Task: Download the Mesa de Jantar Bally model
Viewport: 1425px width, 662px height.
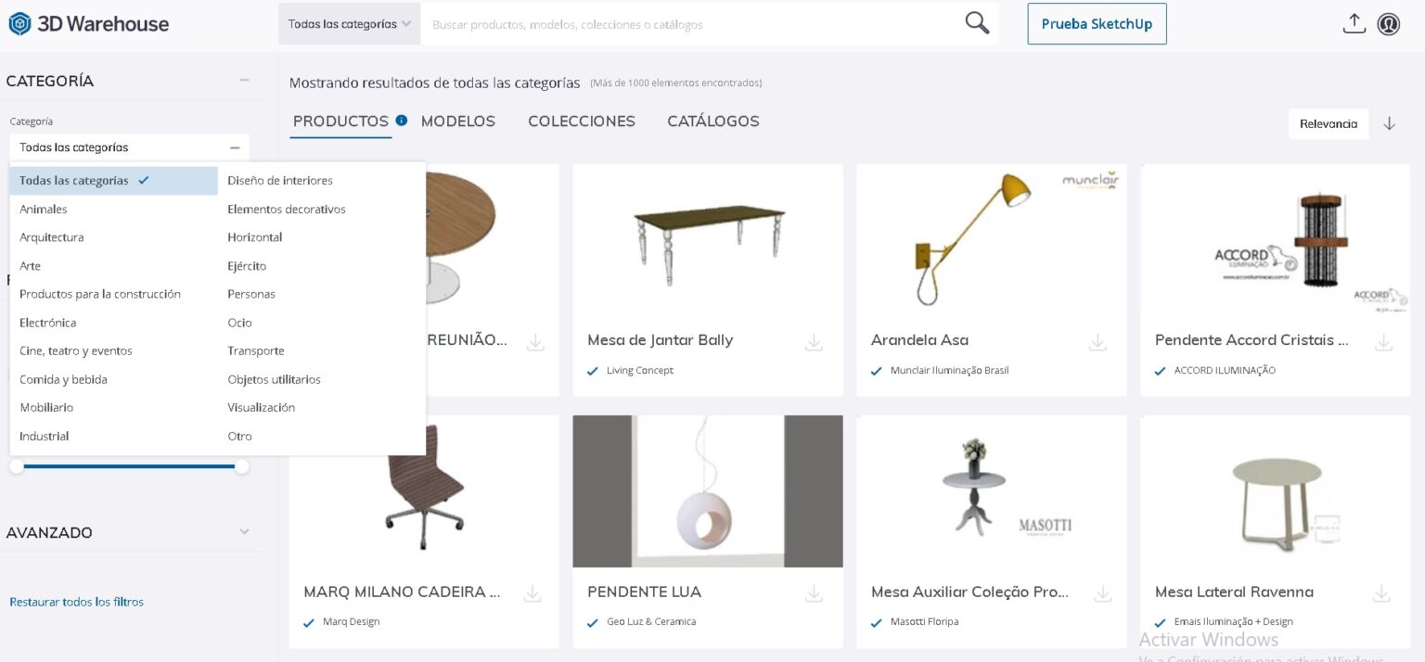Action: [x=814, y=342]
